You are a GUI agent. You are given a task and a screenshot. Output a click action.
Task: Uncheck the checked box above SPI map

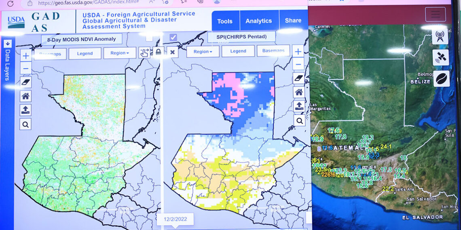click(173, 37)
